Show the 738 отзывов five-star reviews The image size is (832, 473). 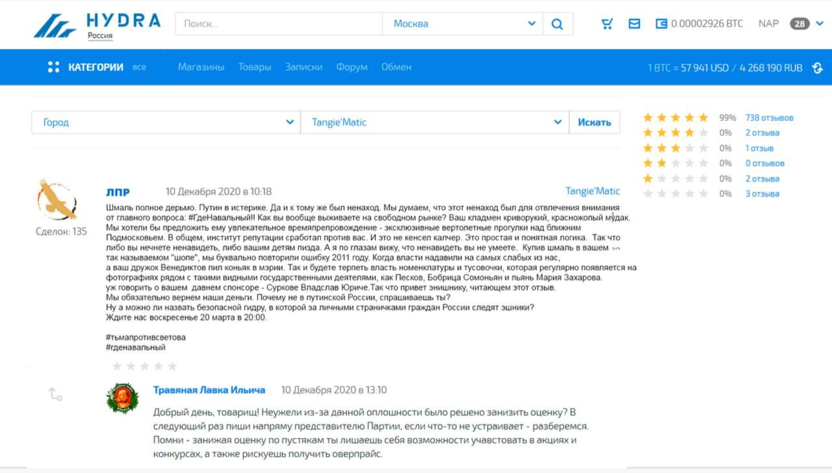[769, 118]
